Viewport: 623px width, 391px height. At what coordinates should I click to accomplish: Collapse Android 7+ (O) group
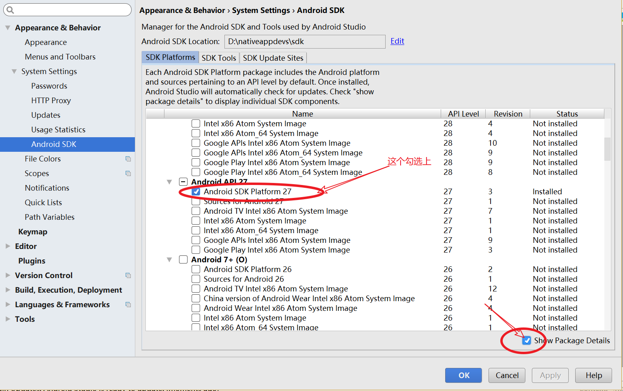point(169,259)
